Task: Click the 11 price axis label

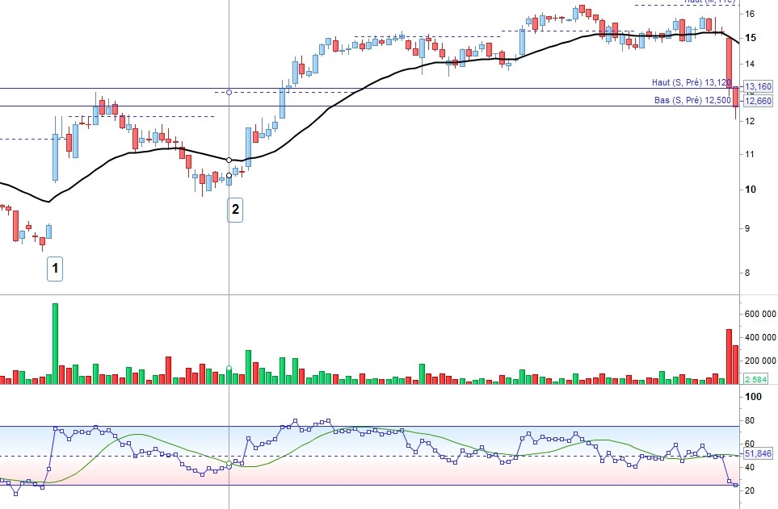Action: coord(750,155)
